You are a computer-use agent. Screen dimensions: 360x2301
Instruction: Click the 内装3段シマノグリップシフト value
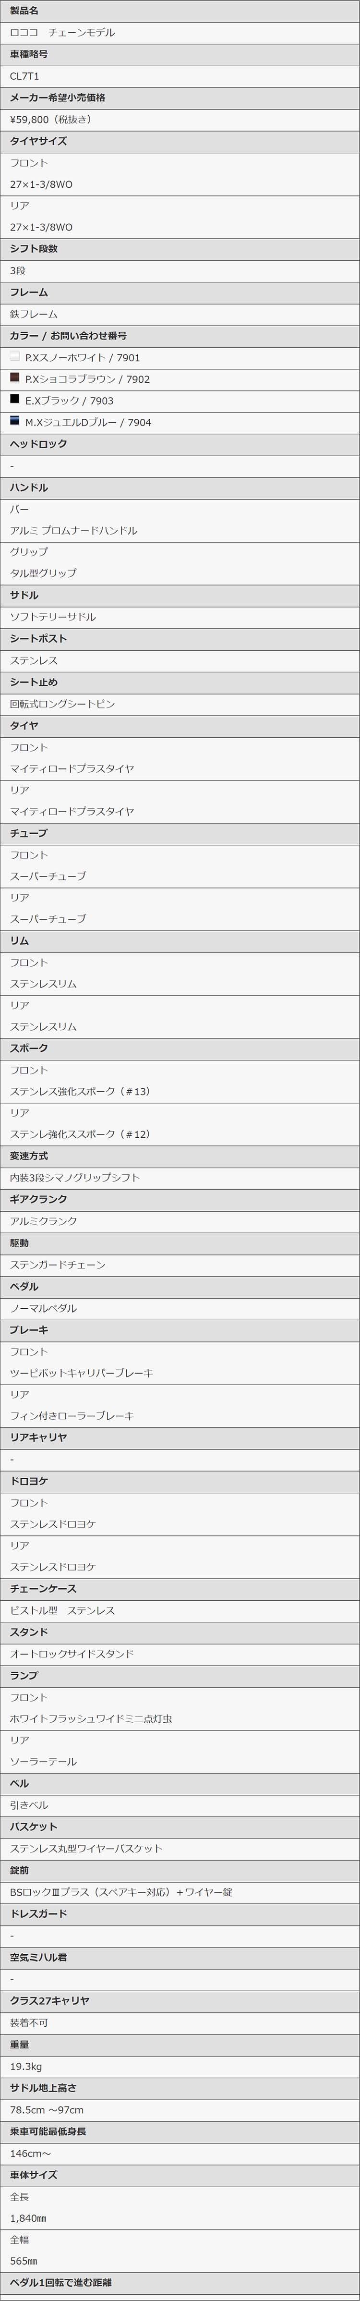[x=75, y=1177]
